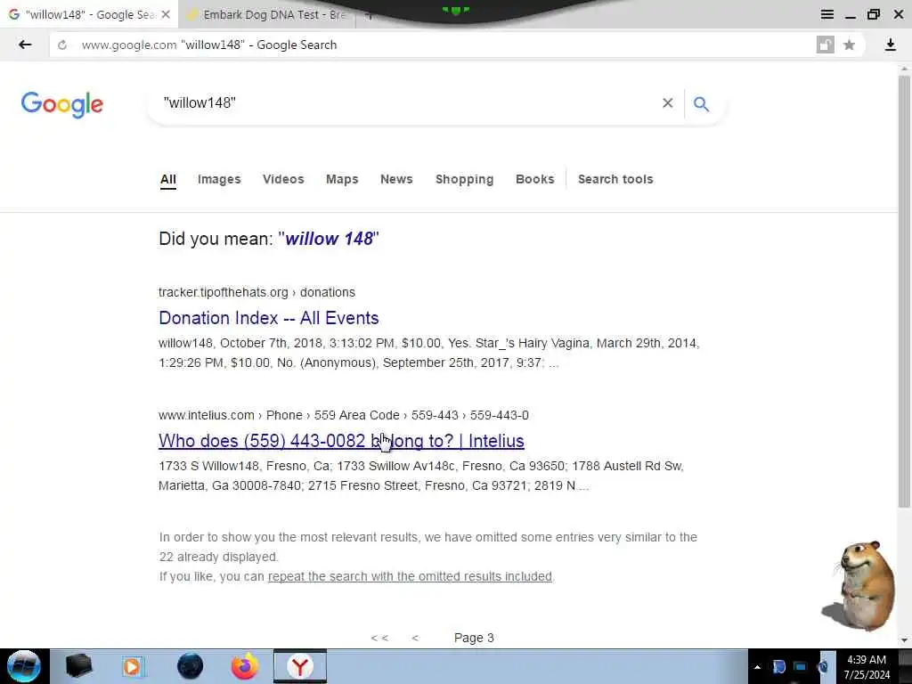Open Firefox from the taskbar
The height and width of the screenshot is (684, 912).
coord(245,666)
